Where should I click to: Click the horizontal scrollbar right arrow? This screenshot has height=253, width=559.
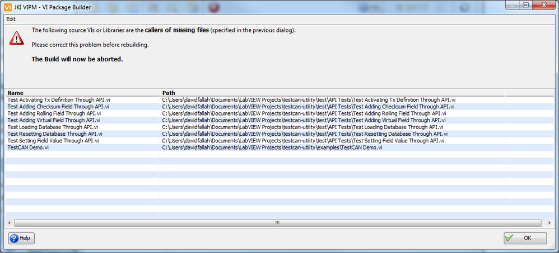click(x=549, y=223)
